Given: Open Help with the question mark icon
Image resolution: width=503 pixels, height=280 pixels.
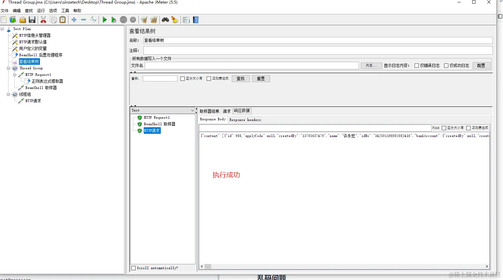Looking at the screenshot, I should pyautogui.click(x=196, y=20).
